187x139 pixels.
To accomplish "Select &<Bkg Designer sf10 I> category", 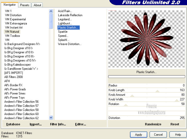I will (19, 48).
